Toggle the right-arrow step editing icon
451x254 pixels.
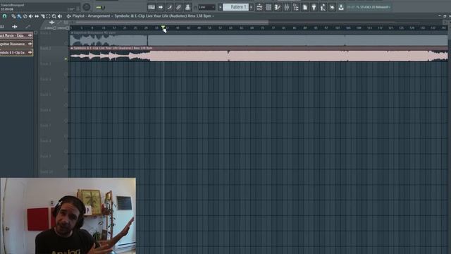(161, 7)
